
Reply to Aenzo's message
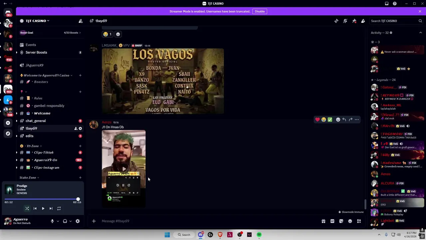point(344,119)
